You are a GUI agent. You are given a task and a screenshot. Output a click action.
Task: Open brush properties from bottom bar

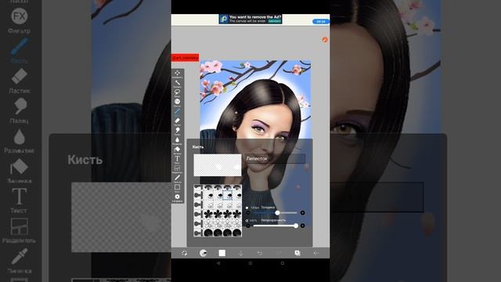coord(203,253)
